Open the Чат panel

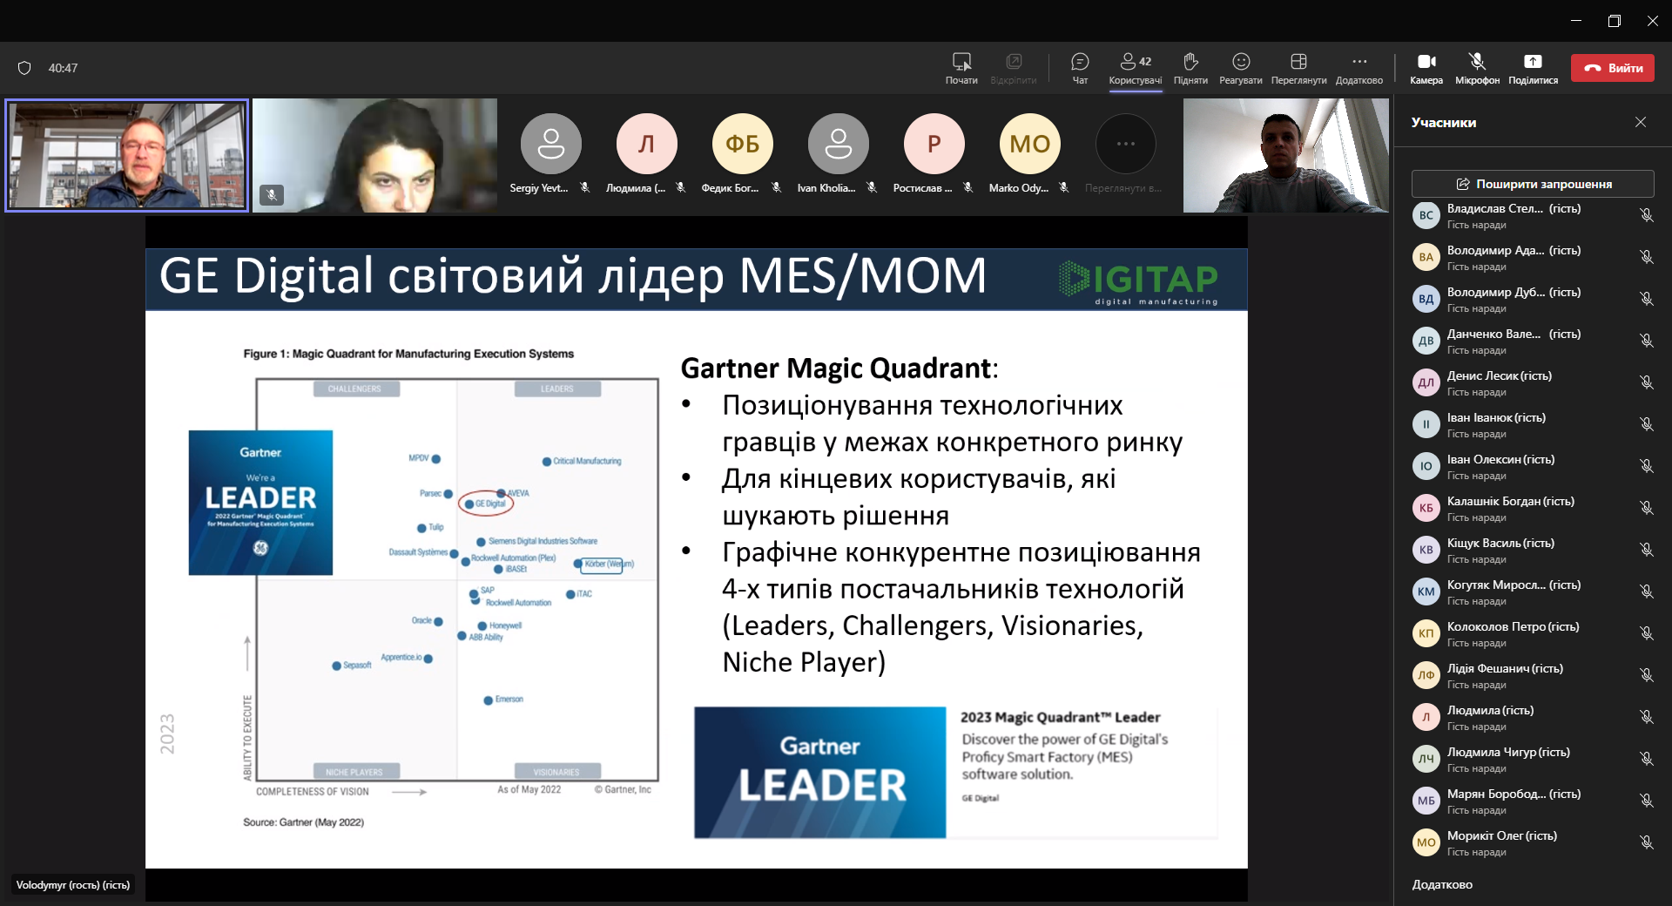1080,68
